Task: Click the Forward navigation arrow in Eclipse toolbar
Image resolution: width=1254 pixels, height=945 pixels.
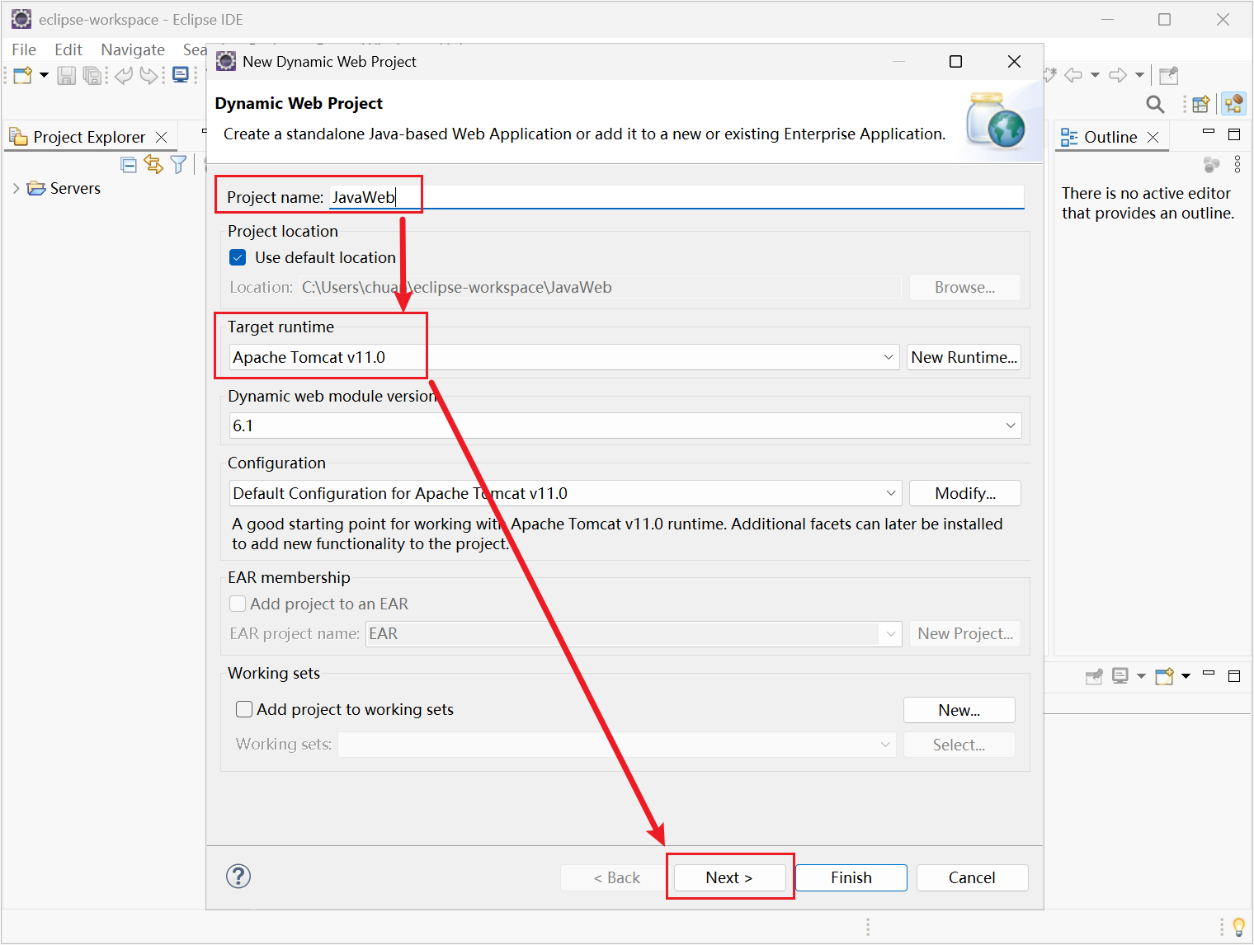Action: 1118,75
